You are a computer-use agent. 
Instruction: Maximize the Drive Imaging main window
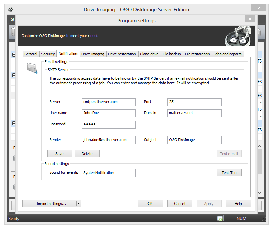[x=246, y=8]
